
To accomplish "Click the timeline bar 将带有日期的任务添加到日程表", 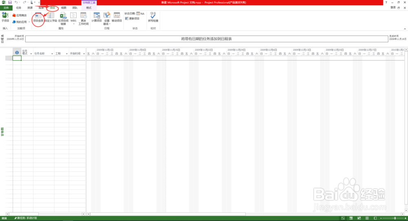I will pos(206,39).
